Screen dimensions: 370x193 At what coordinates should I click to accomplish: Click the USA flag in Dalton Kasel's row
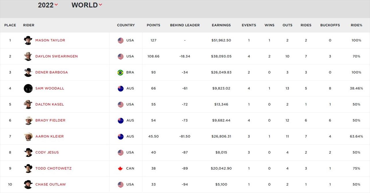(121, 105)
